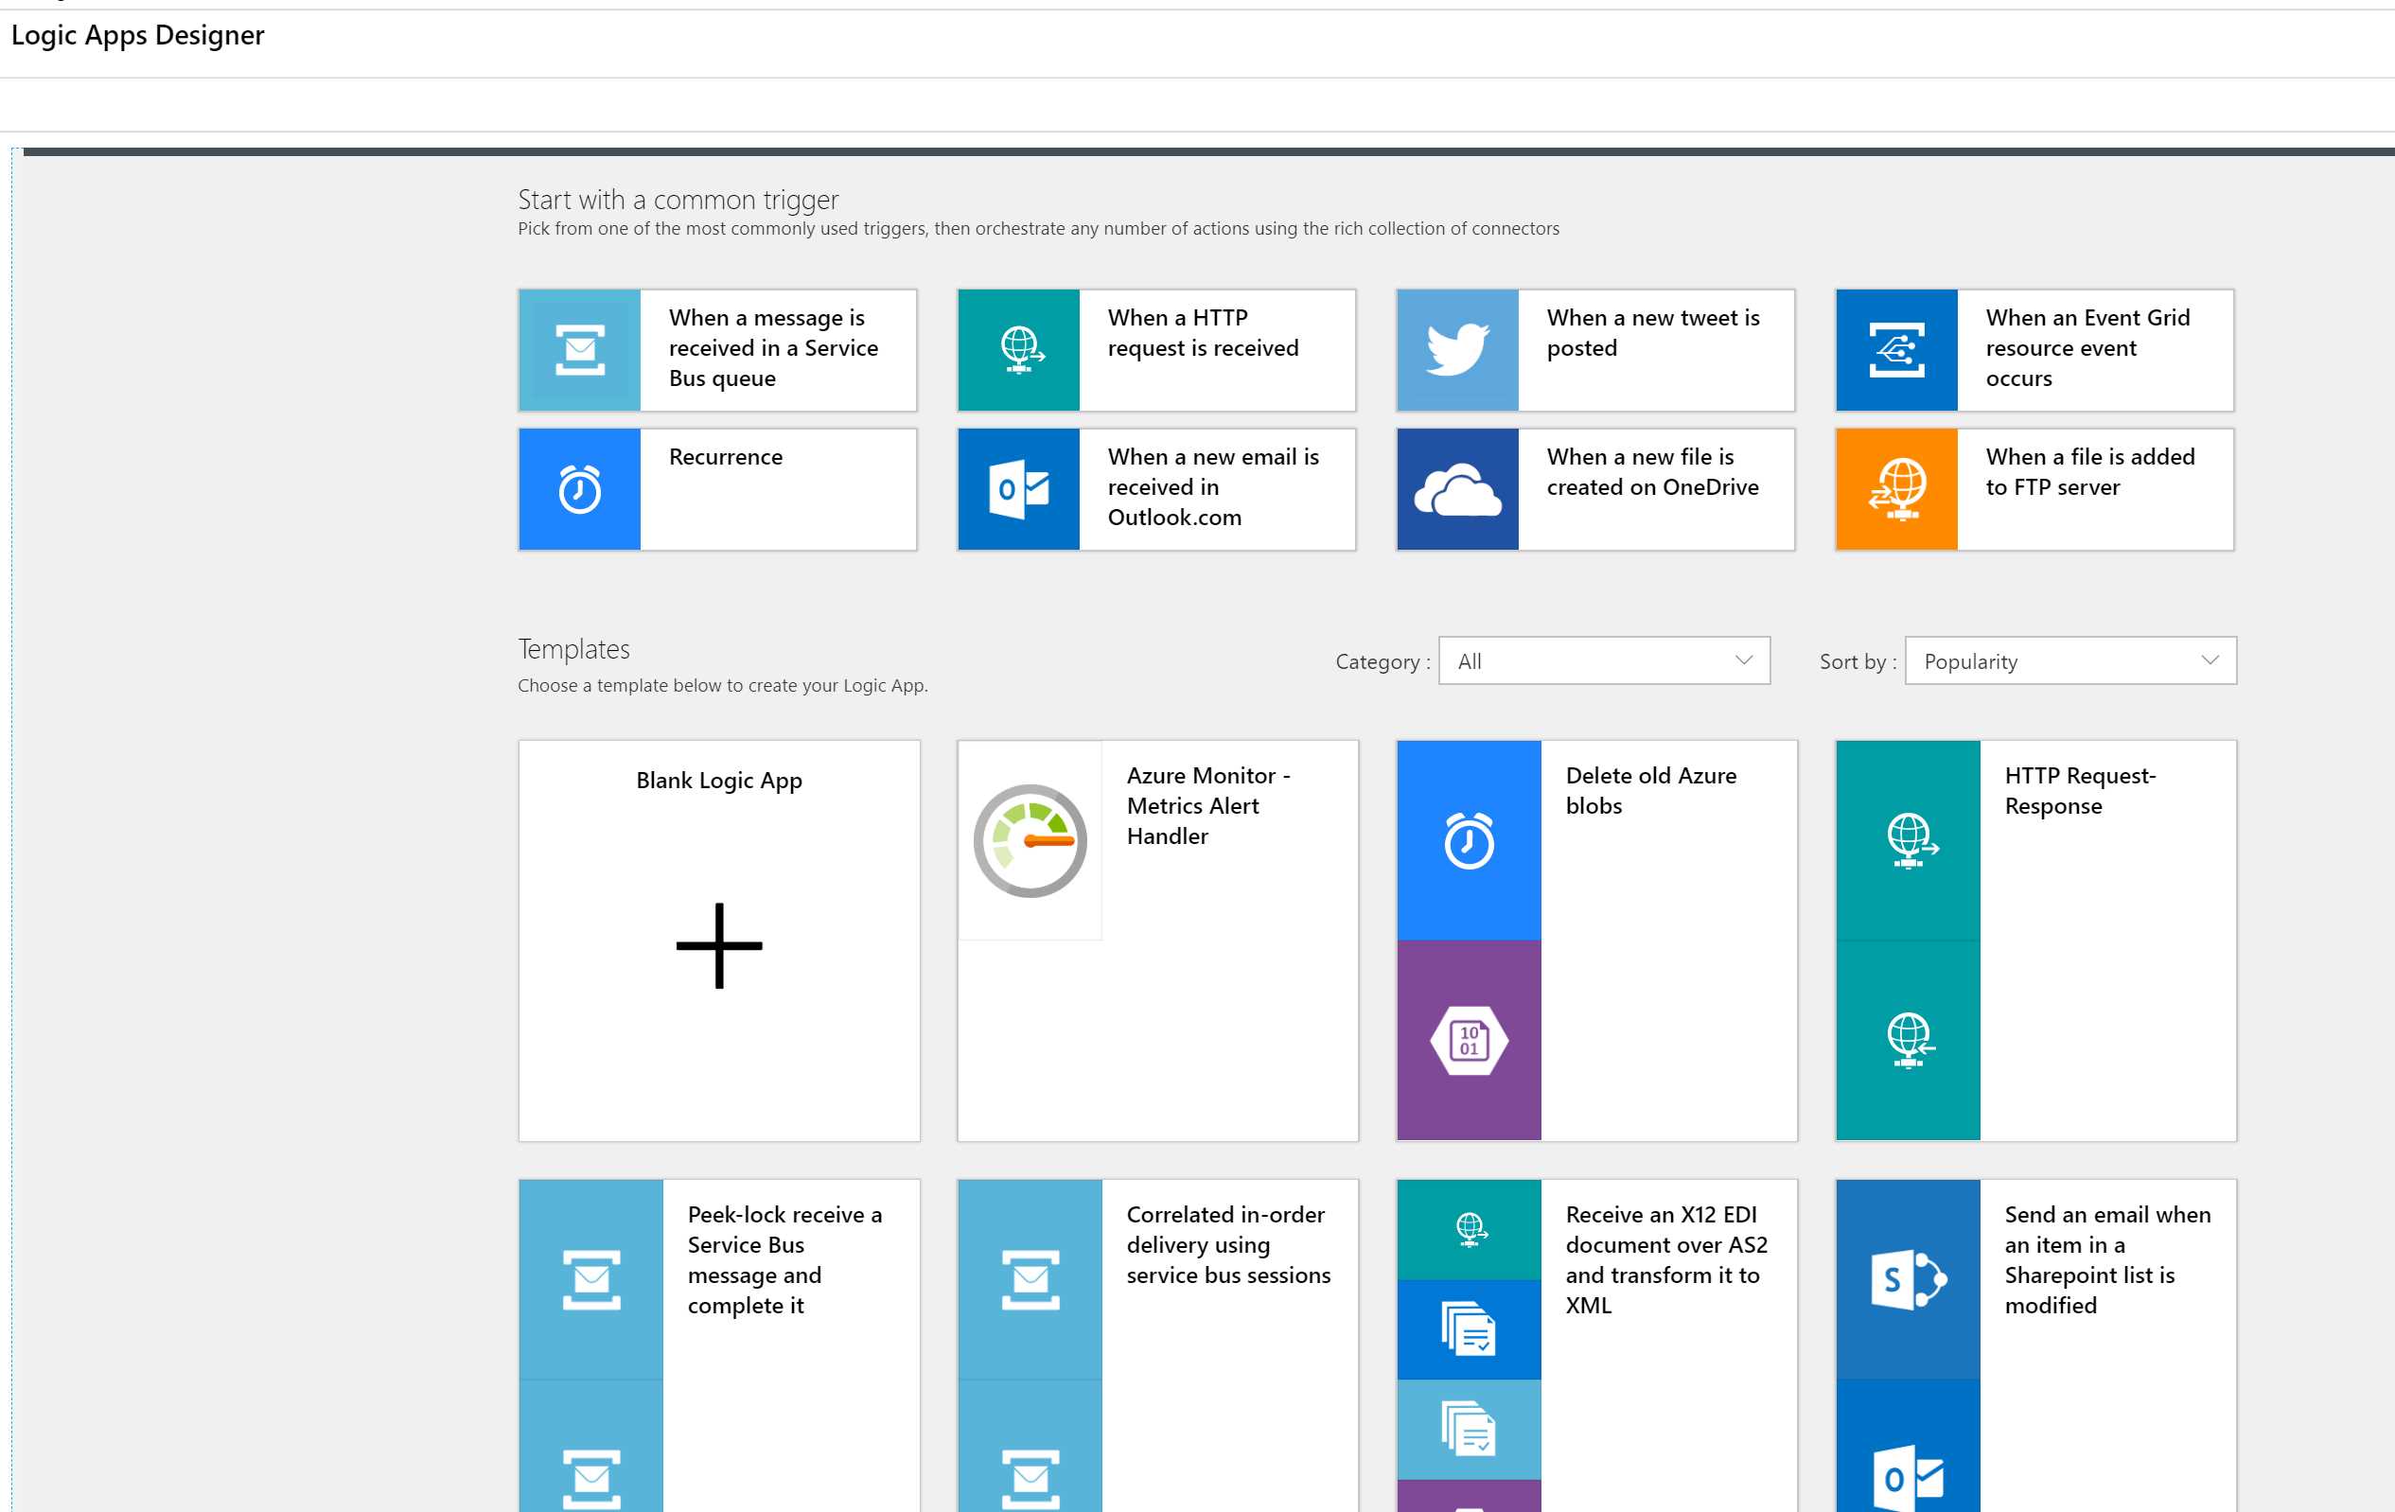The width and height of the screenshot is (2395, 1512).
Task: Select the Peek-lock receive Service Bus template
Action: tap(718, 1343)
